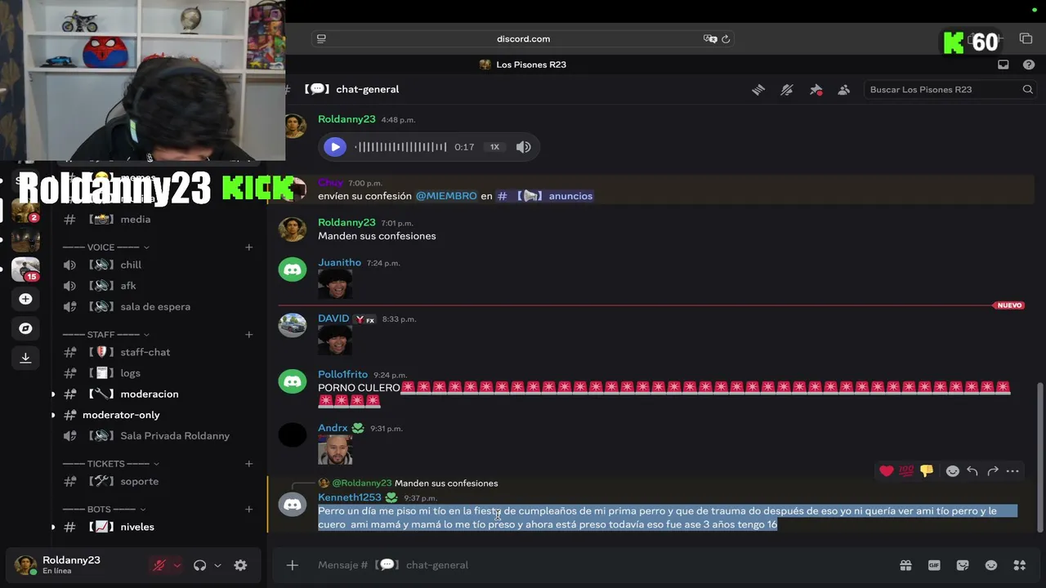Viewport: 1046px width, 588px height.
Task: React with the thumbs down emoji
Action: pyautogui.click(x=927, y=470)
